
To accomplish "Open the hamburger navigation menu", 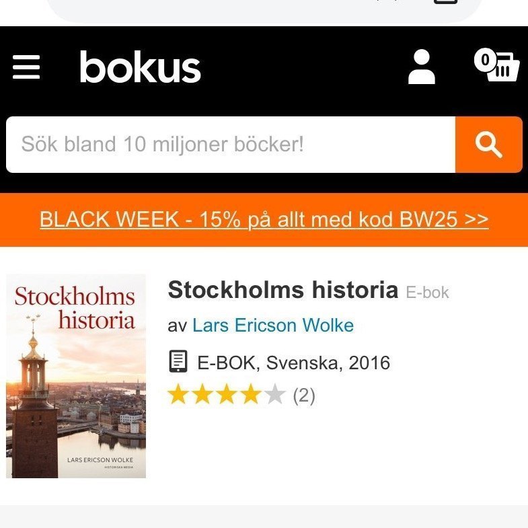I will 27,67.
